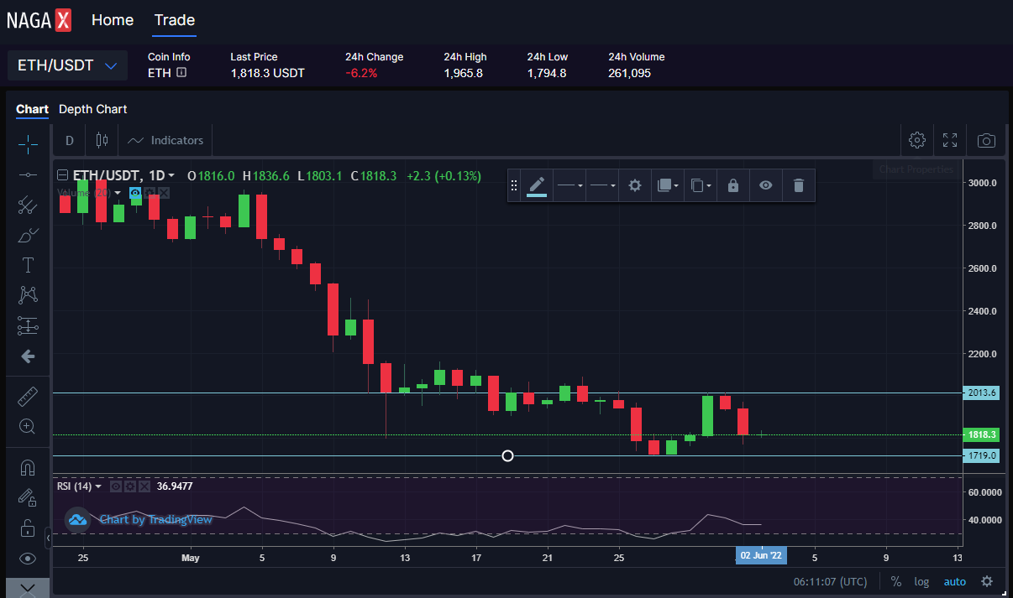Toggle lock all drawing tools

[x=28, y=528]
